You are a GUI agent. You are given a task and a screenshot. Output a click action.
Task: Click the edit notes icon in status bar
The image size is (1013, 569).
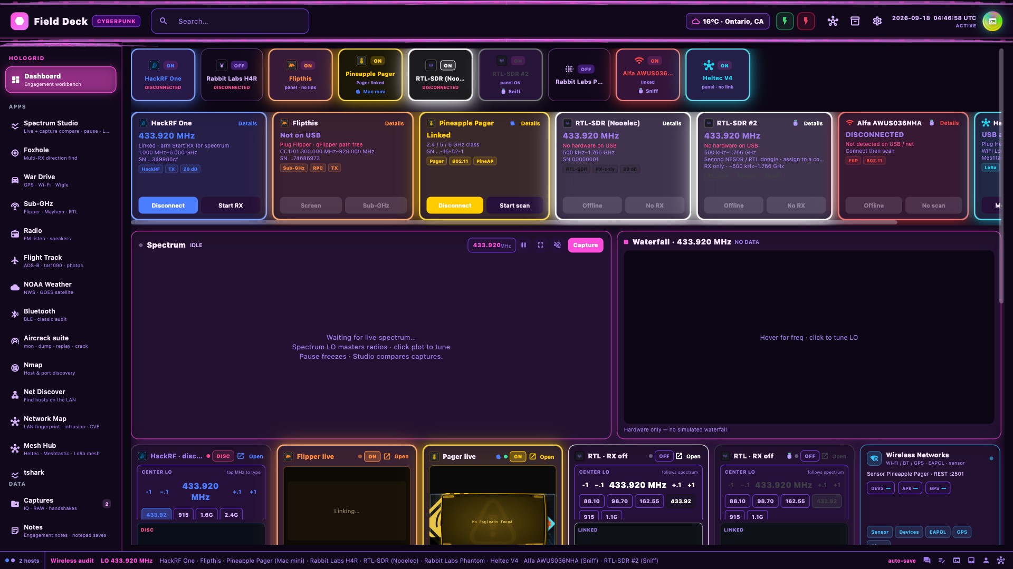941,561
